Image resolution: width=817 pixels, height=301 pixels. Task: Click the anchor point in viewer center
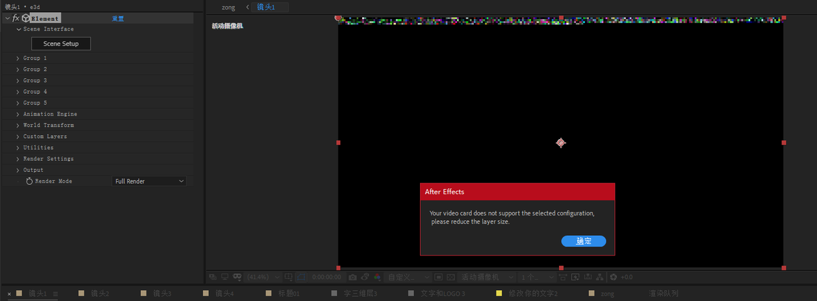point(560,143)
